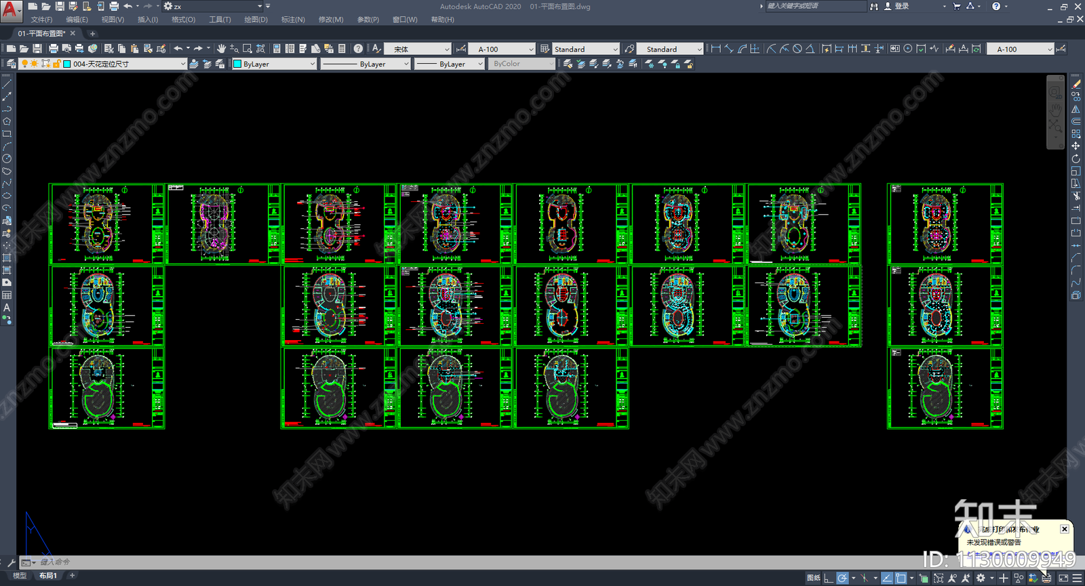The height and width of the screenshot is (586, 1085).
Task: Toggle layer lock padlock icon
Action: click(57, 64)
